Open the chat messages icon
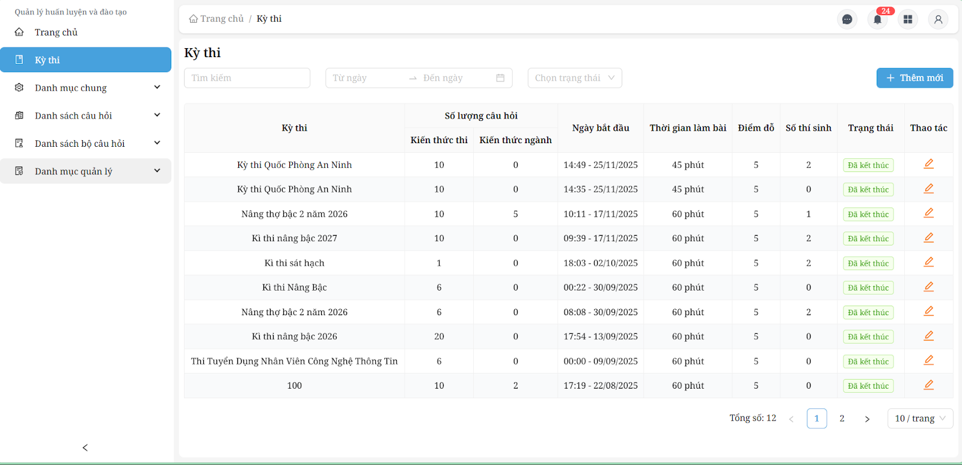Image resolution: width=962 pixels, height=465 pixels. [847, 19]
